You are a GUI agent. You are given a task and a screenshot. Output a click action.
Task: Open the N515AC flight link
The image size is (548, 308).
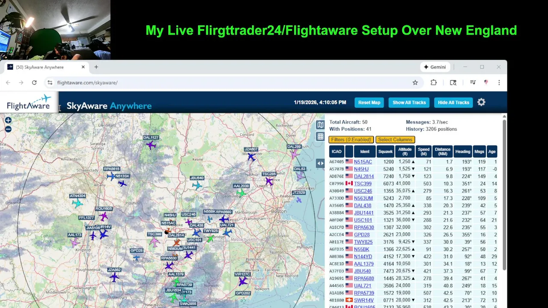[363, 162]
